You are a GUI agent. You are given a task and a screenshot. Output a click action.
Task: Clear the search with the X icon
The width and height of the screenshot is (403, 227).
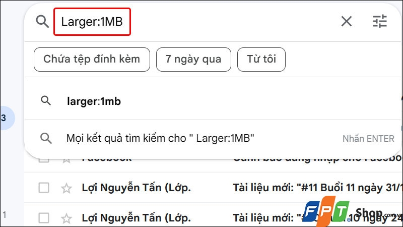point(347,21)
